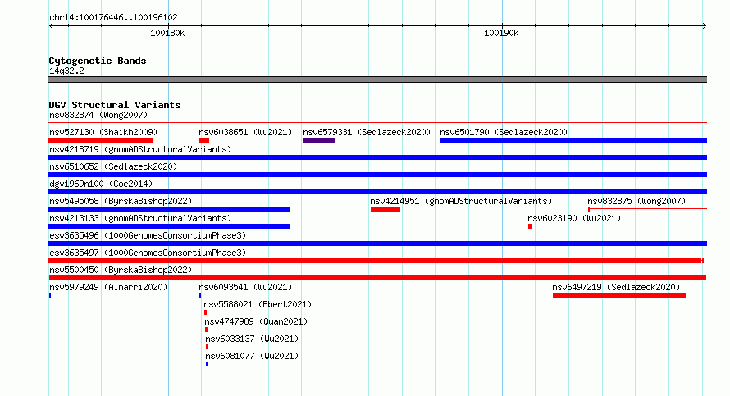Open dgv1969n100 (Coe2014) label
The image size is (730, 396).
(101, 184)
